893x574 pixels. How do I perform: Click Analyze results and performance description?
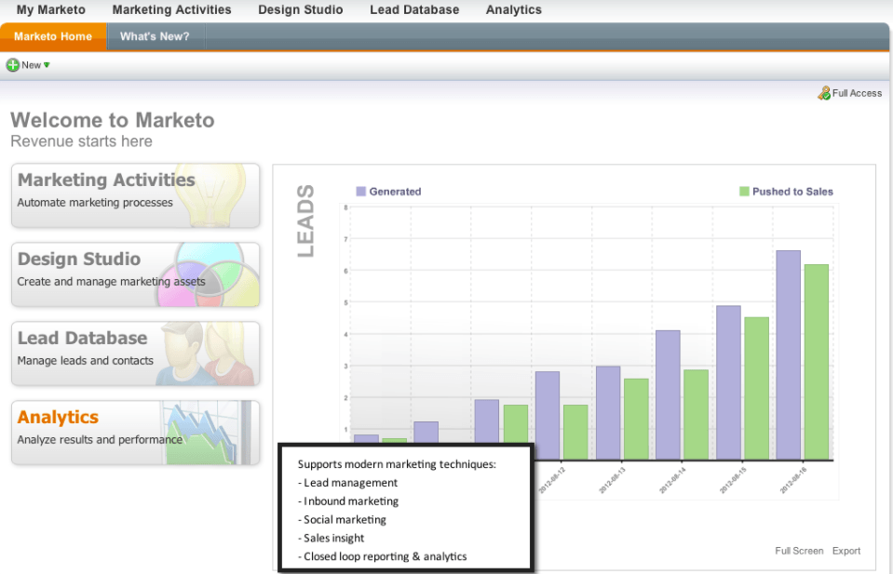pyautogui.click(x=100, y=440)
